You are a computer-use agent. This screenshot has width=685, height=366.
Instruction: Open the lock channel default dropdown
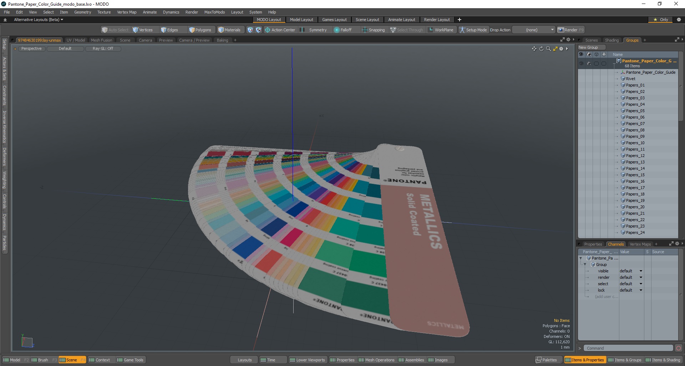[631, 290]
